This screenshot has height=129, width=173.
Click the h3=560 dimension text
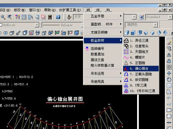(7, 91)
